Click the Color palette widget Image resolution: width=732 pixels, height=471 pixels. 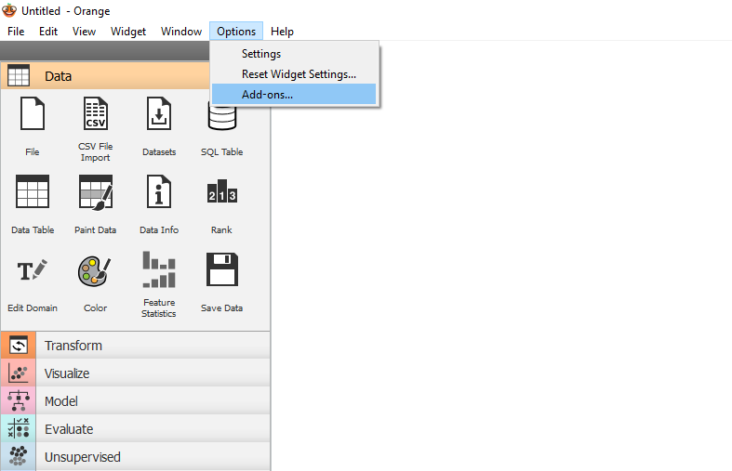coord(95,270)
